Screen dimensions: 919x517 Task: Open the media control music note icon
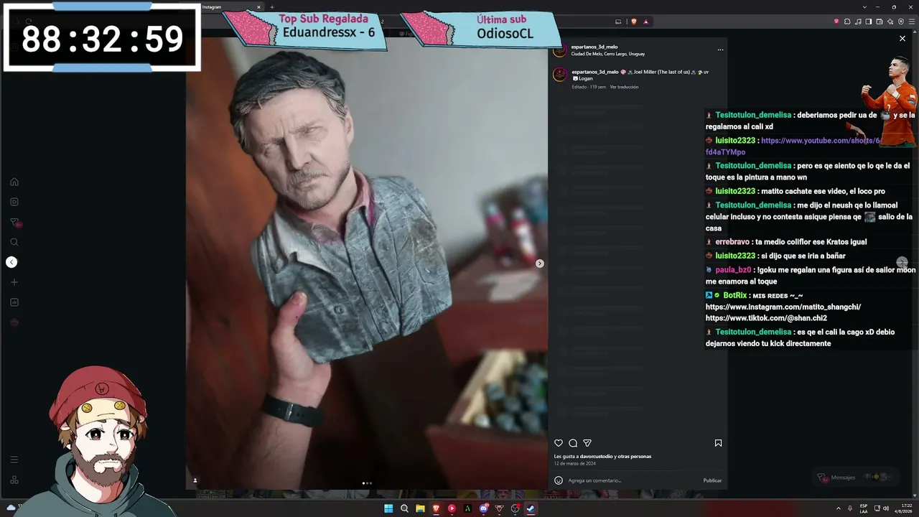858,22
